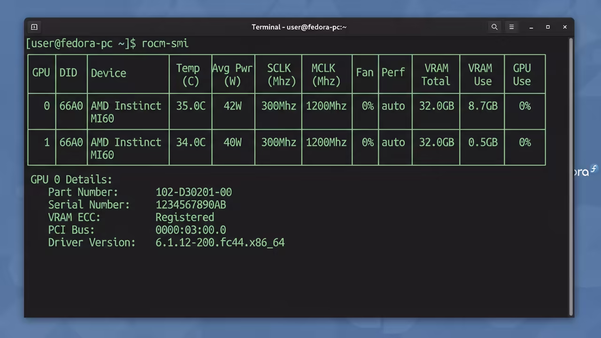Image resolution: width=601 pixels, height=338 pixels.
Task: Open the terminal search
Action: [x=494, y=27]
